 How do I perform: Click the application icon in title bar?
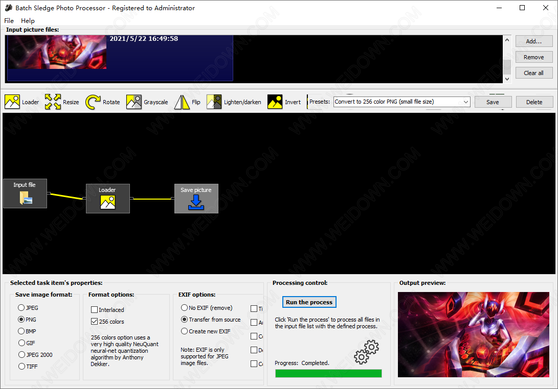9,8
